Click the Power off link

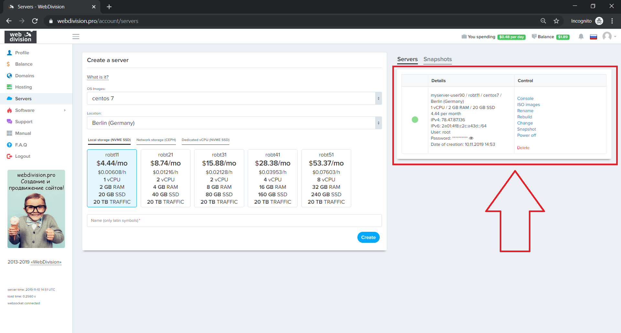point(526,135)
